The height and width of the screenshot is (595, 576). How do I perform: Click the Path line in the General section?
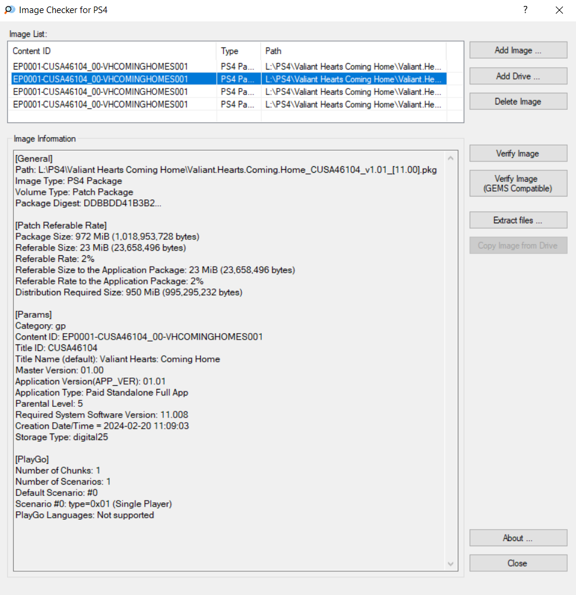coord(226,170)
